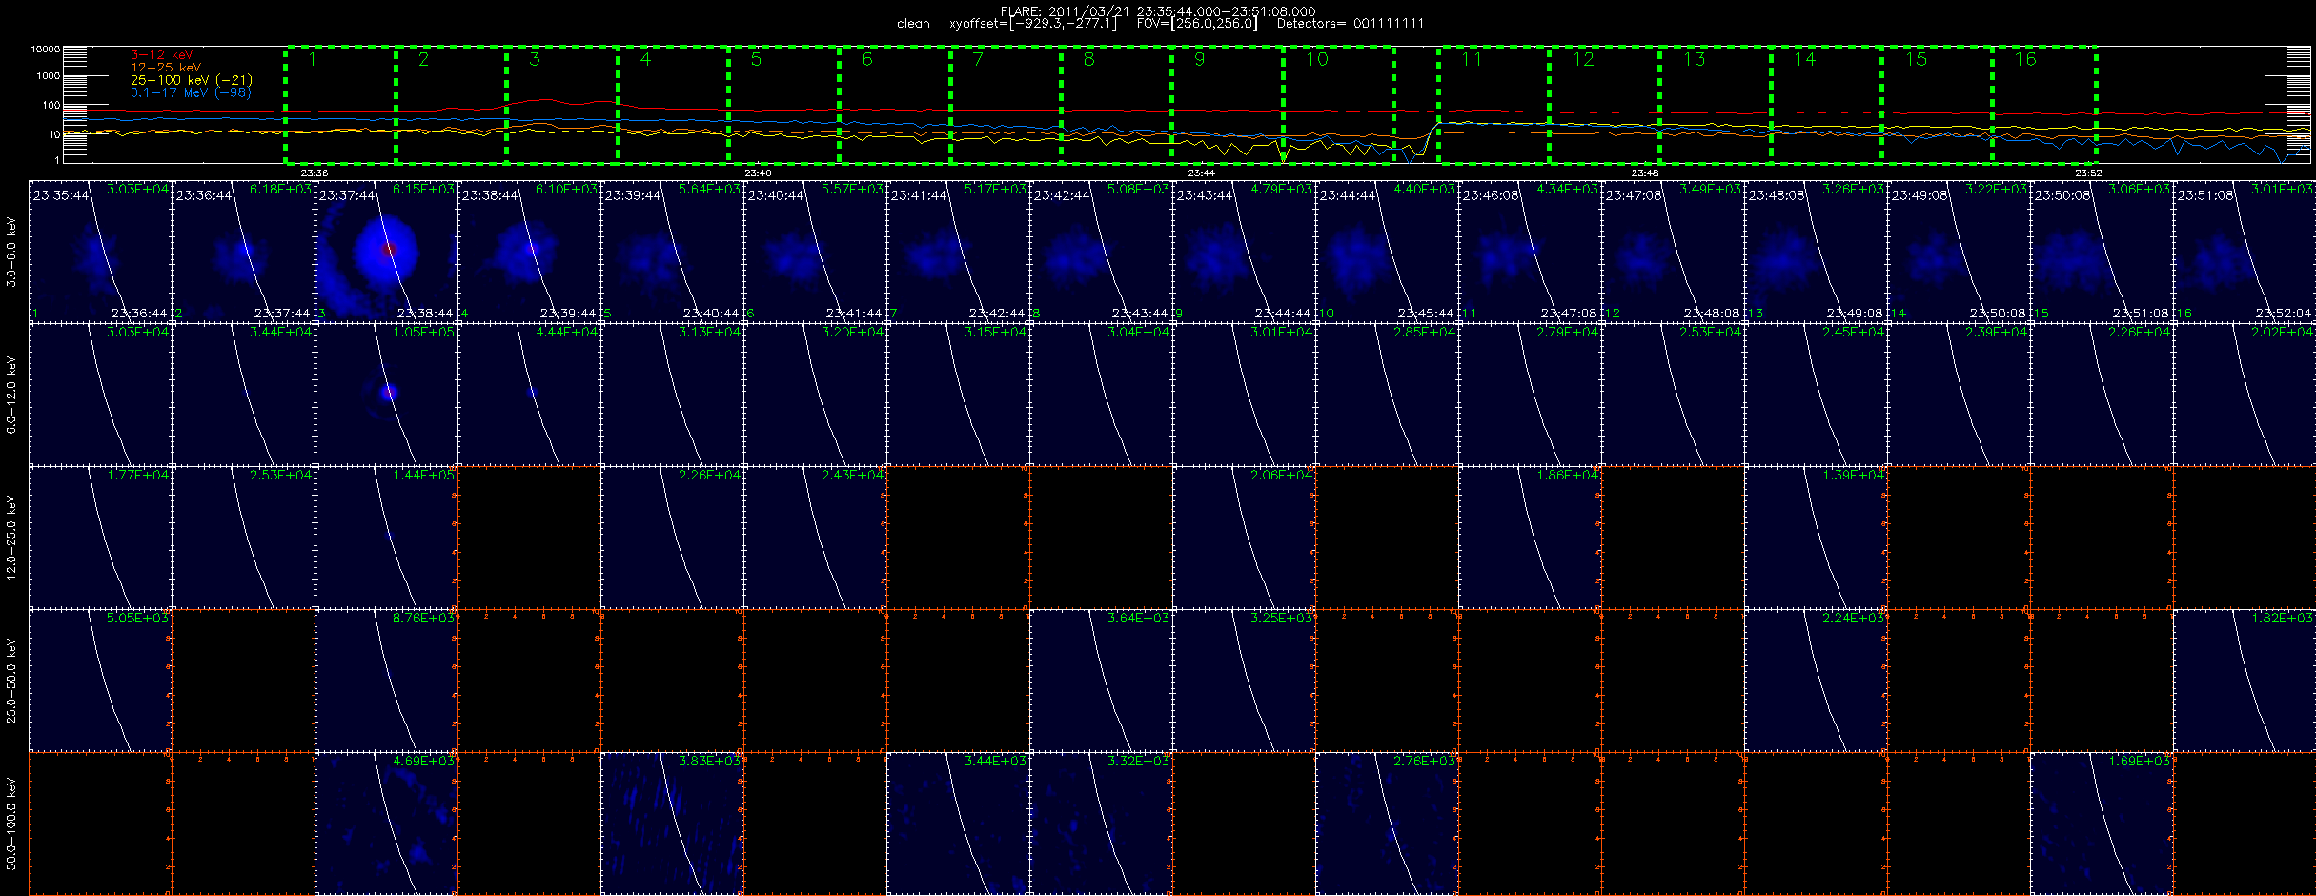
Task: Open the 12–25 keV image with peak 1.39E+04
Action: 1817,538
